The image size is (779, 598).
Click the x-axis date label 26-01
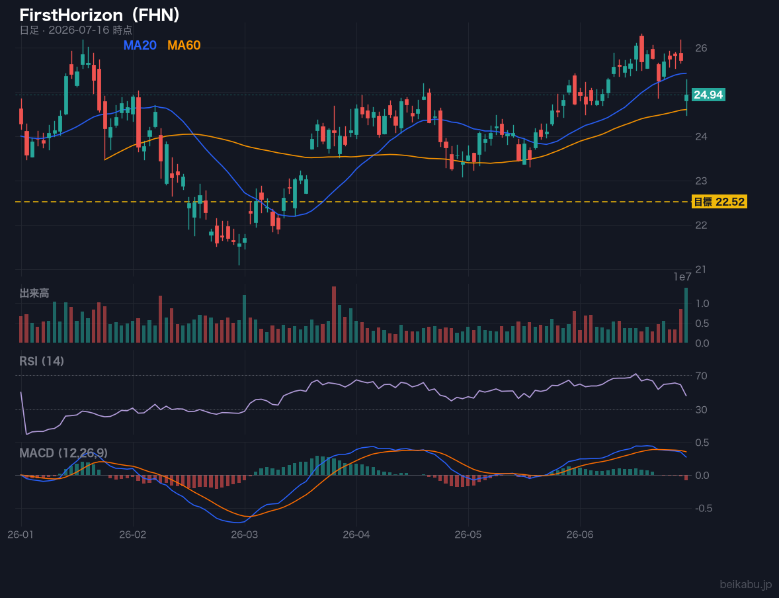click(x=21, y=535)
